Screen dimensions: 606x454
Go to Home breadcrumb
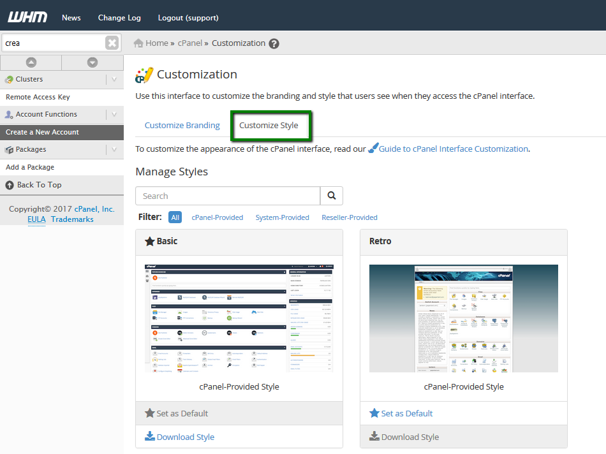[x=156, y=43]
